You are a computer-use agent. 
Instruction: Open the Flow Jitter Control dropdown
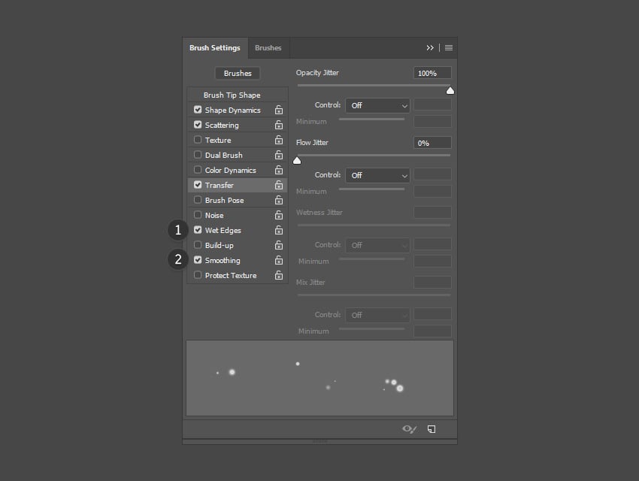coord(377,175)
